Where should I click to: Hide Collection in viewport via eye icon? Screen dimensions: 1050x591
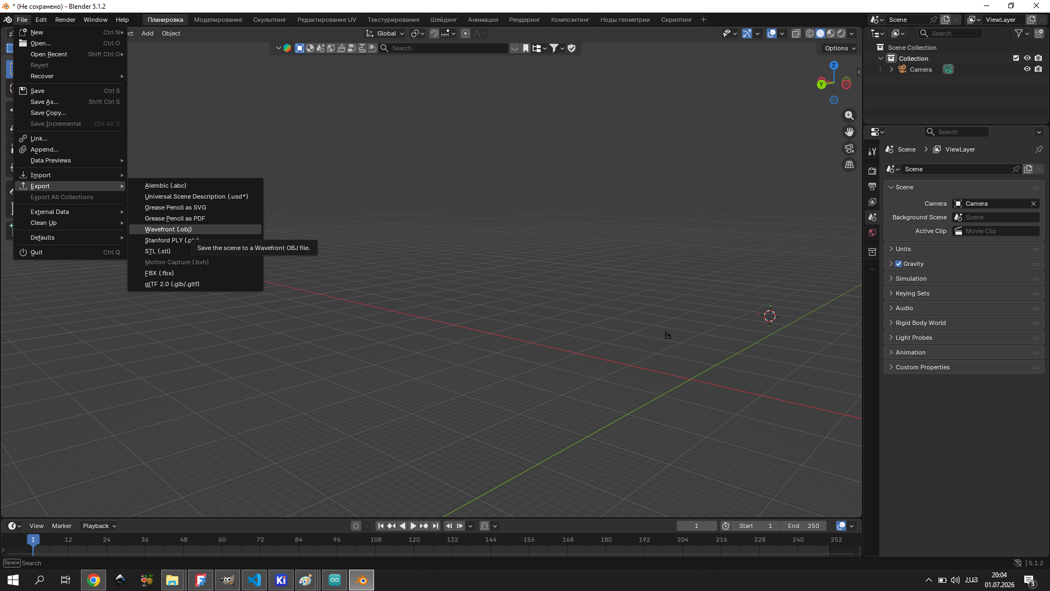coord(1027,58)
